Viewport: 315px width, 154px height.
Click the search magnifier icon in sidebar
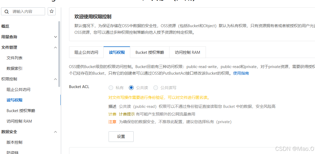(7, 11)
